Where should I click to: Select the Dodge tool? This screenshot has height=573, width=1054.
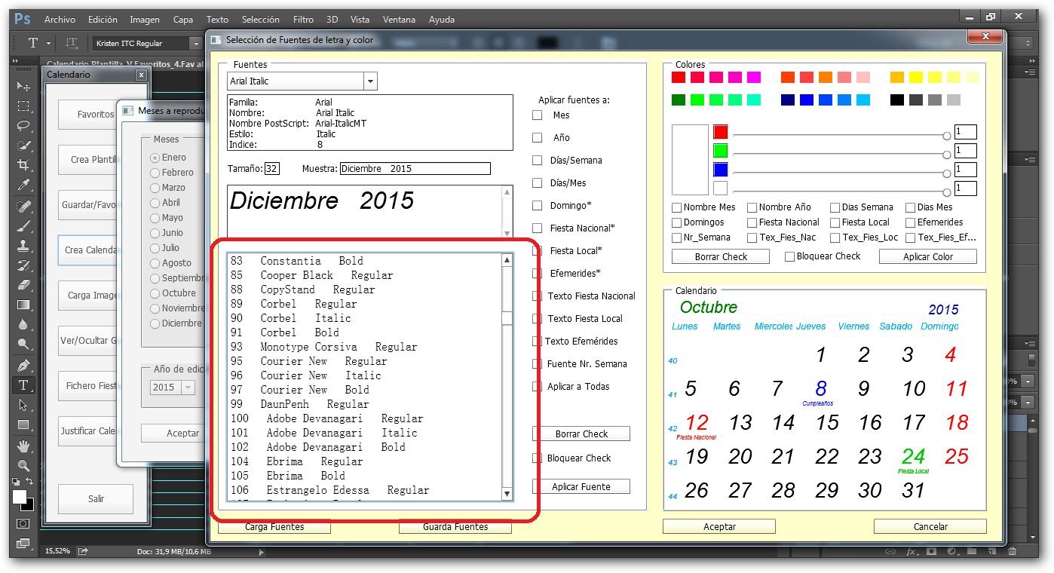[23, 345]
